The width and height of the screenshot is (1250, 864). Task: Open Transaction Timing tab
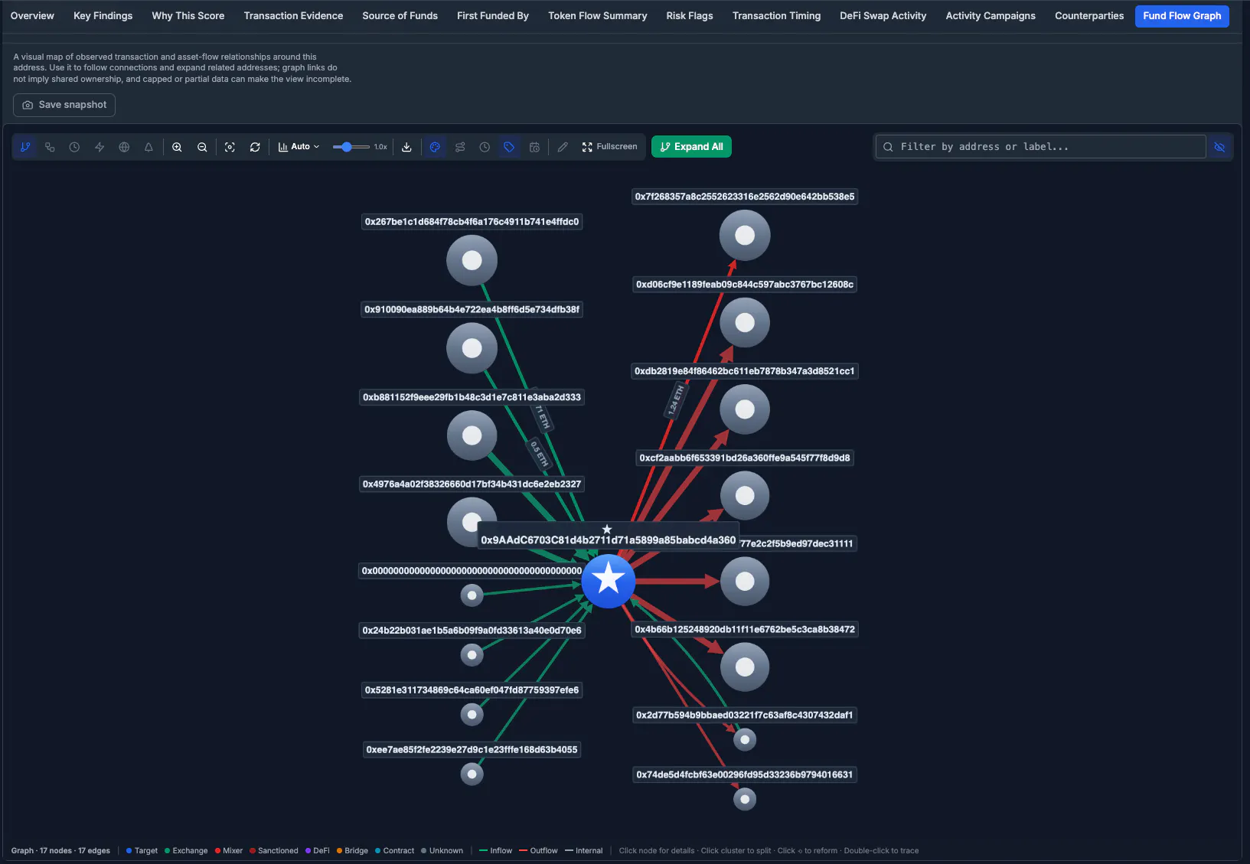coord(776,16)
